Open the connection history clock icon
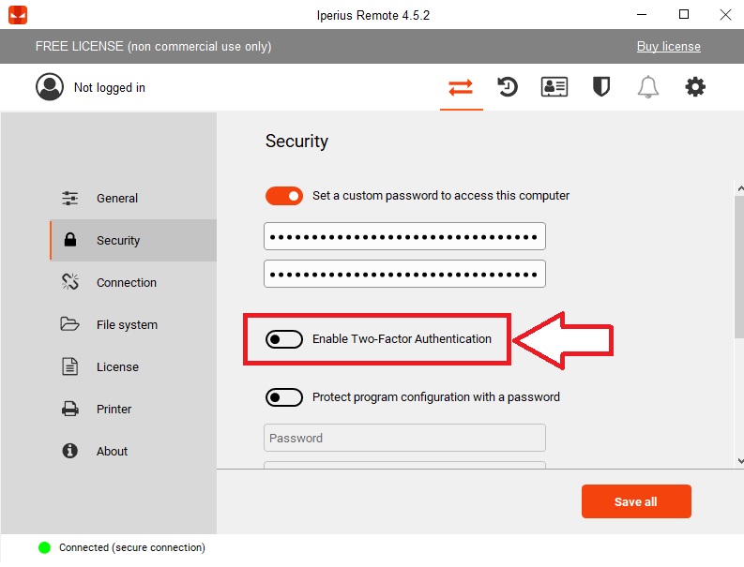The image size is (744, 567). tap(508, 87)
